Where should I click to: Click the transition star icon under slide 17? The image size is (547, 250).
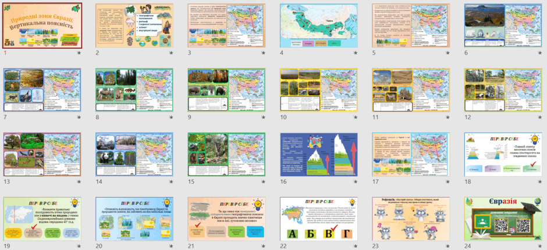(447, 182)
